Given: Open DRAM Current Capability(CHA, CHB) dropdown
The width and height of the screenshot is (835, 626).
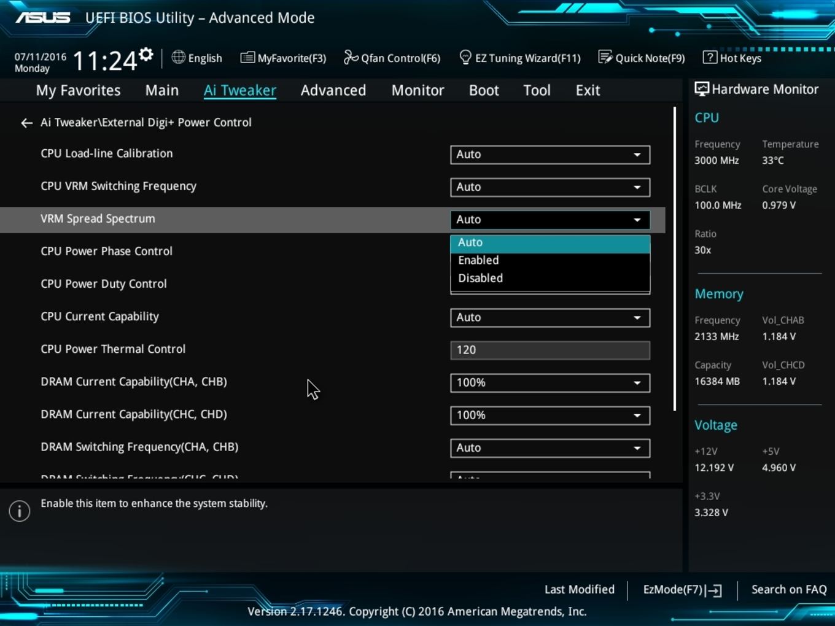Looking at the screenshot, I should 550,383.
